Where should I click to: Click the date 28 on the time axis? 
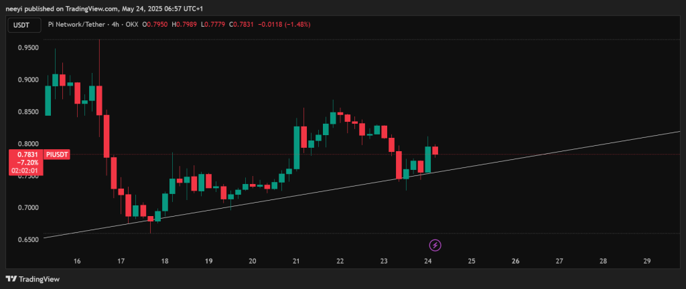[604, 262]
